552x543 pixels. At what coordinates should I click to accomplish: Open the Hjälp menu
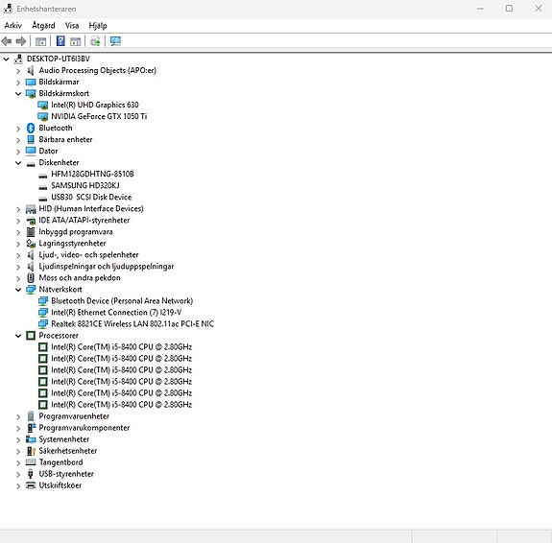tap(98, 26)
